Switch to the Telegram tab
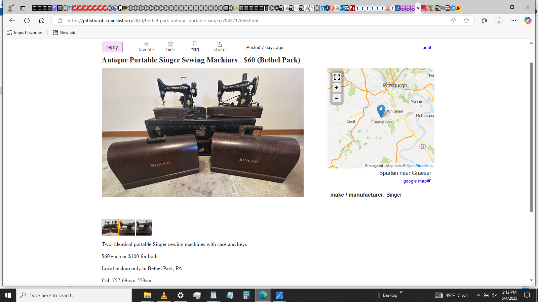The width and height of the screenshot is (538, 302). [x=453, y=8]
